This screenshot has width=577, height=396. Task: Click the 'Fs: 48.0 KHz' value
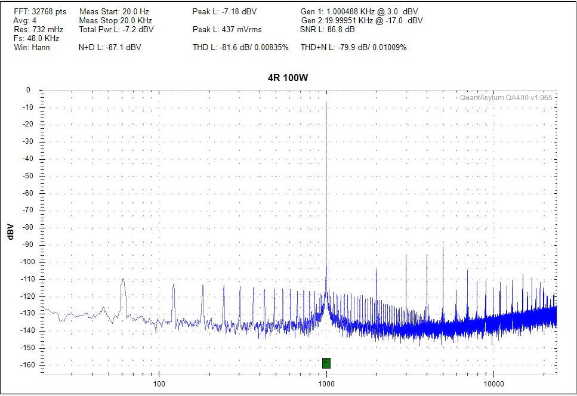[36, 39]
